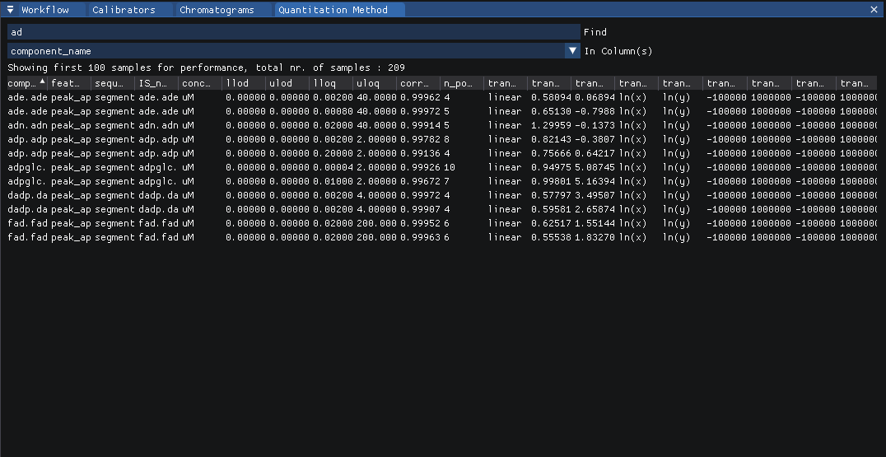Select the value 0.59581
886x457 pixels.
[551, 209]
